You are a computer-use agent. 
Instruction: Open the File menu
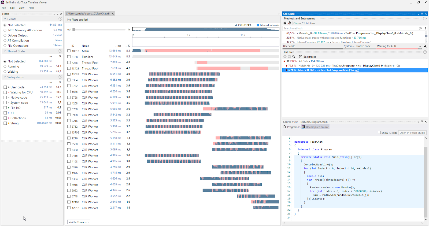pos(4,8)
